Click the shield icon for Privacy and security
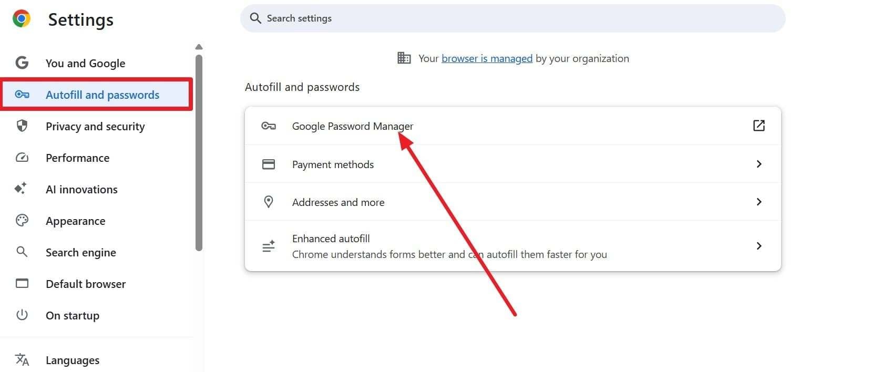This screenshot has height=372, width=871. (x=22, y=126)
